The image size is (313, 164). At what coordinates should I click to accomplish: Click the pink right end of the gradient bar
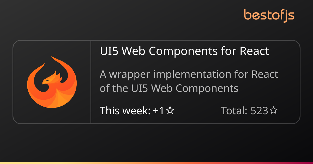308,163
